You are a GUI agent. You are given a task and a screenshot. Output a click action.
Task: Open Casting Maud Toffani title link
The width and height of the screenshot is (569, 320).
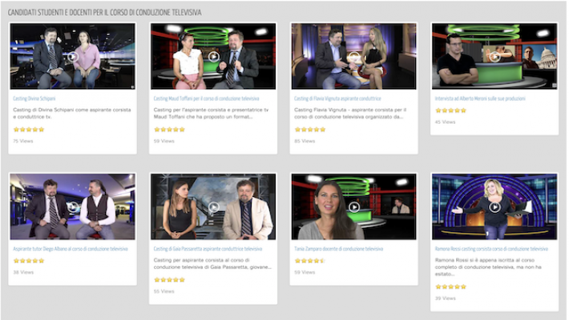click(206, 98)
